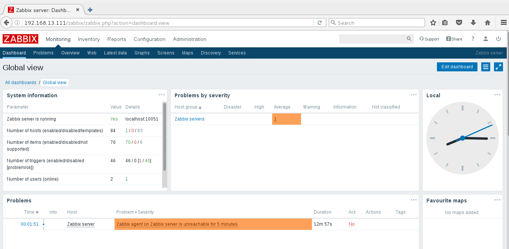Open the dashboard actions list menu icon
Screen dimensions: 509x249
(x=486, y=67)
